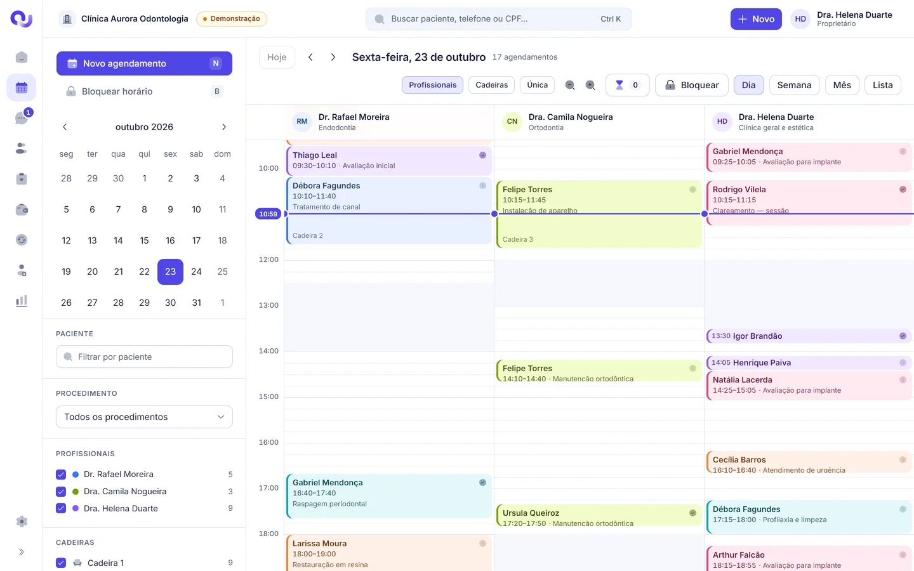Image resolution: width=914 pixels, height=571 pixels.
Task: Open the home icon in the sidebar
Action: [x=22, y=57]
